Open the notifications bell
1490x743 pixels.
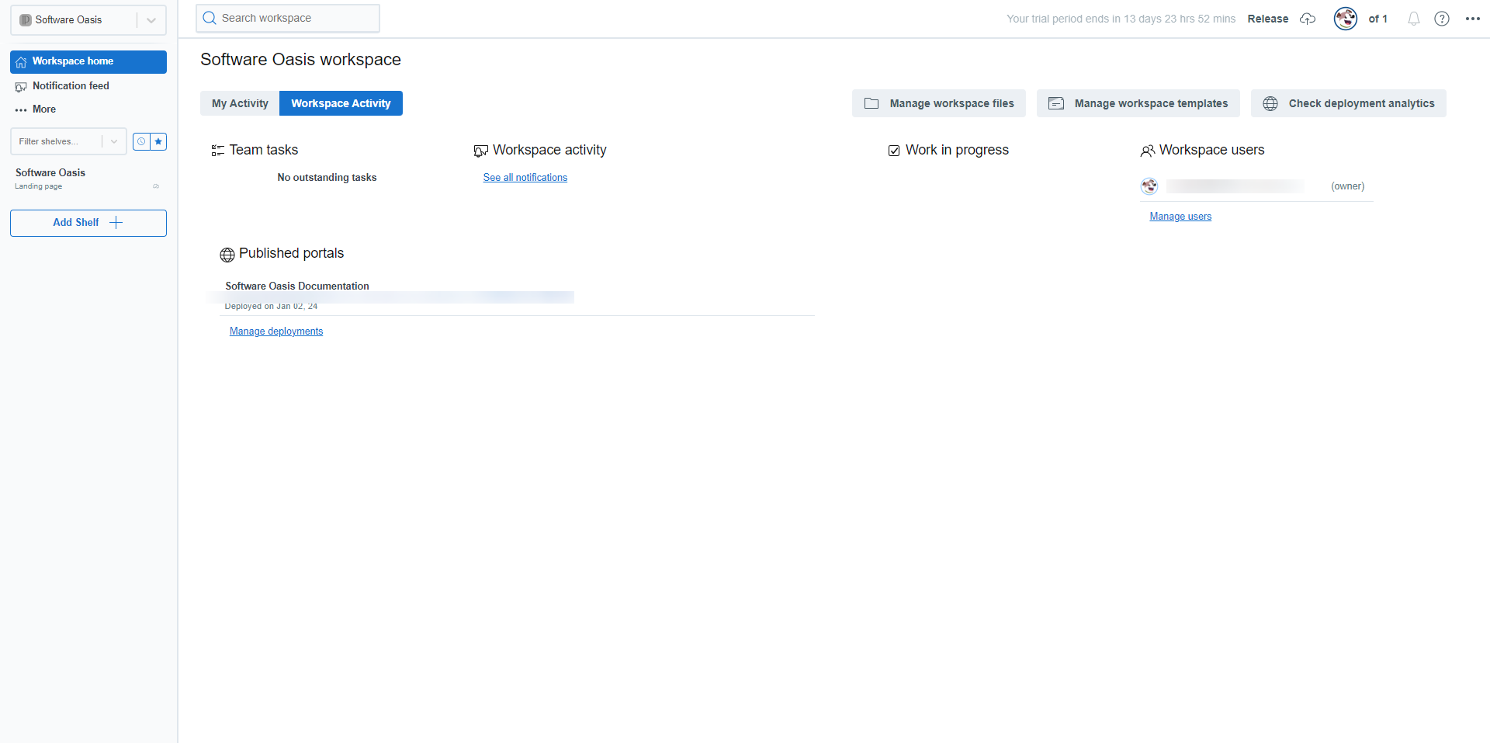(x=1413, y=19)
